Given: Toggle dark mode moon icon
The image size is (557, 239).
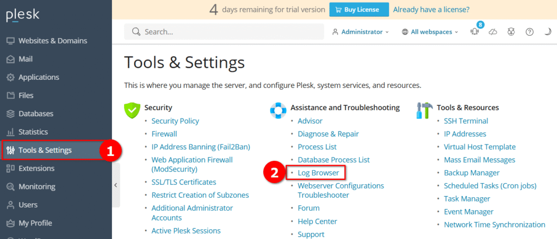Looking at the screenshot, I should pos(547,32).
